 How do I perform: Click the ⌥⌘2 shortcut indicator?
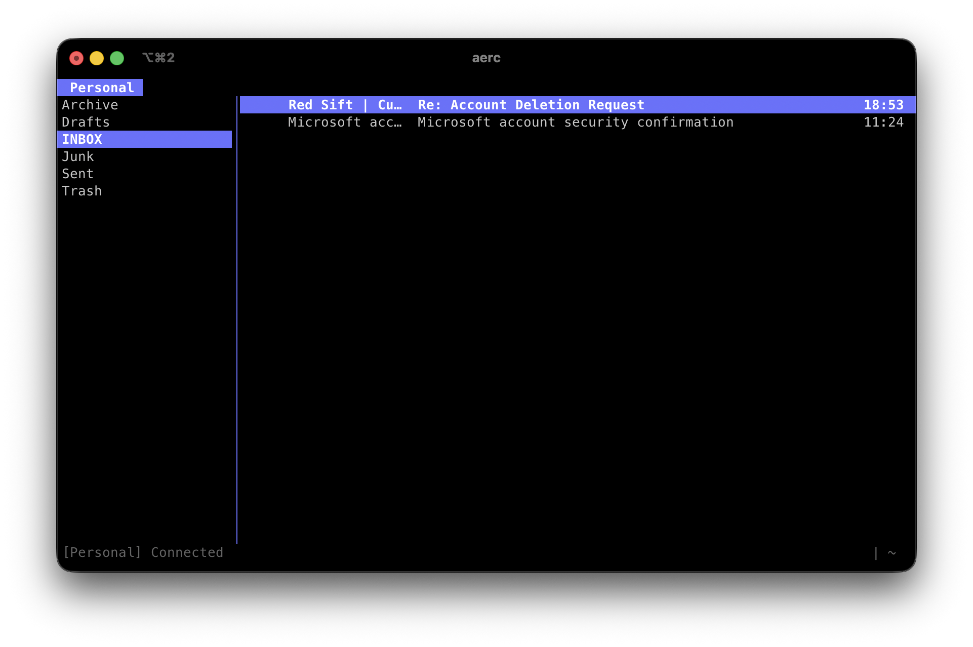tap(158, 58)
